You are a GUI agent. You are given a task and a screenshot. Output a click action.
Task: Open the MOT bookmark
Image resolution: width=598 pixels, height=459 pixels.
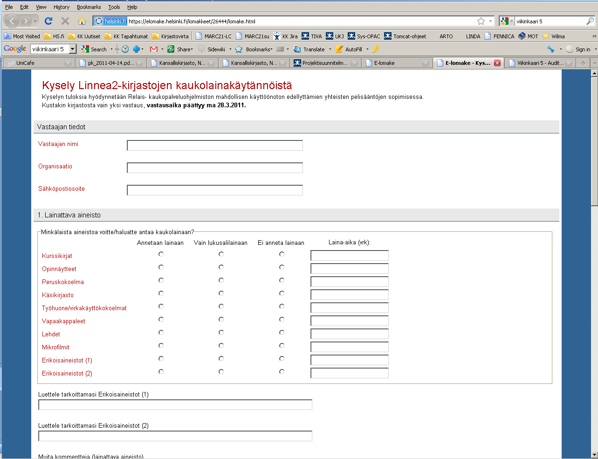[x=529, y=36]
